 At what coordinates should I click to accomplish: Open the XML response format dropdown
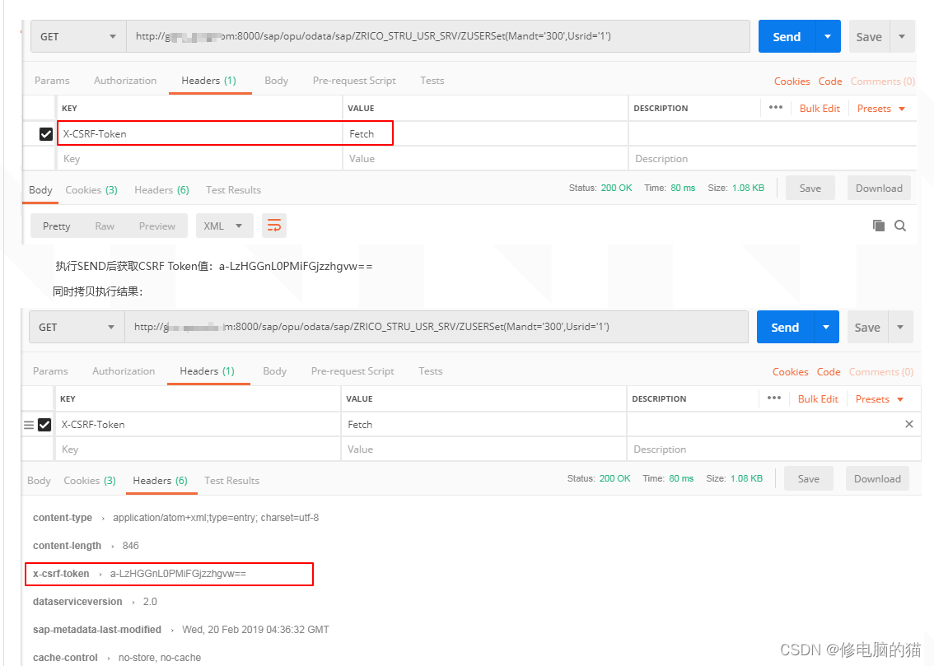(224, 225)
